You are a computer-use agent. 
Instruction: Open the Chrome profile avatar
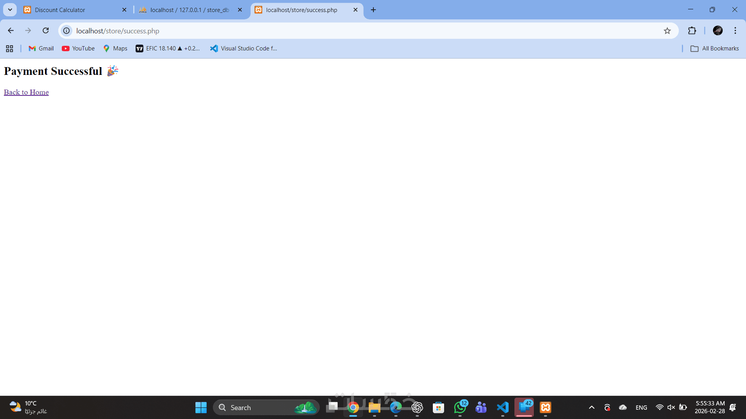coord(718,31)
